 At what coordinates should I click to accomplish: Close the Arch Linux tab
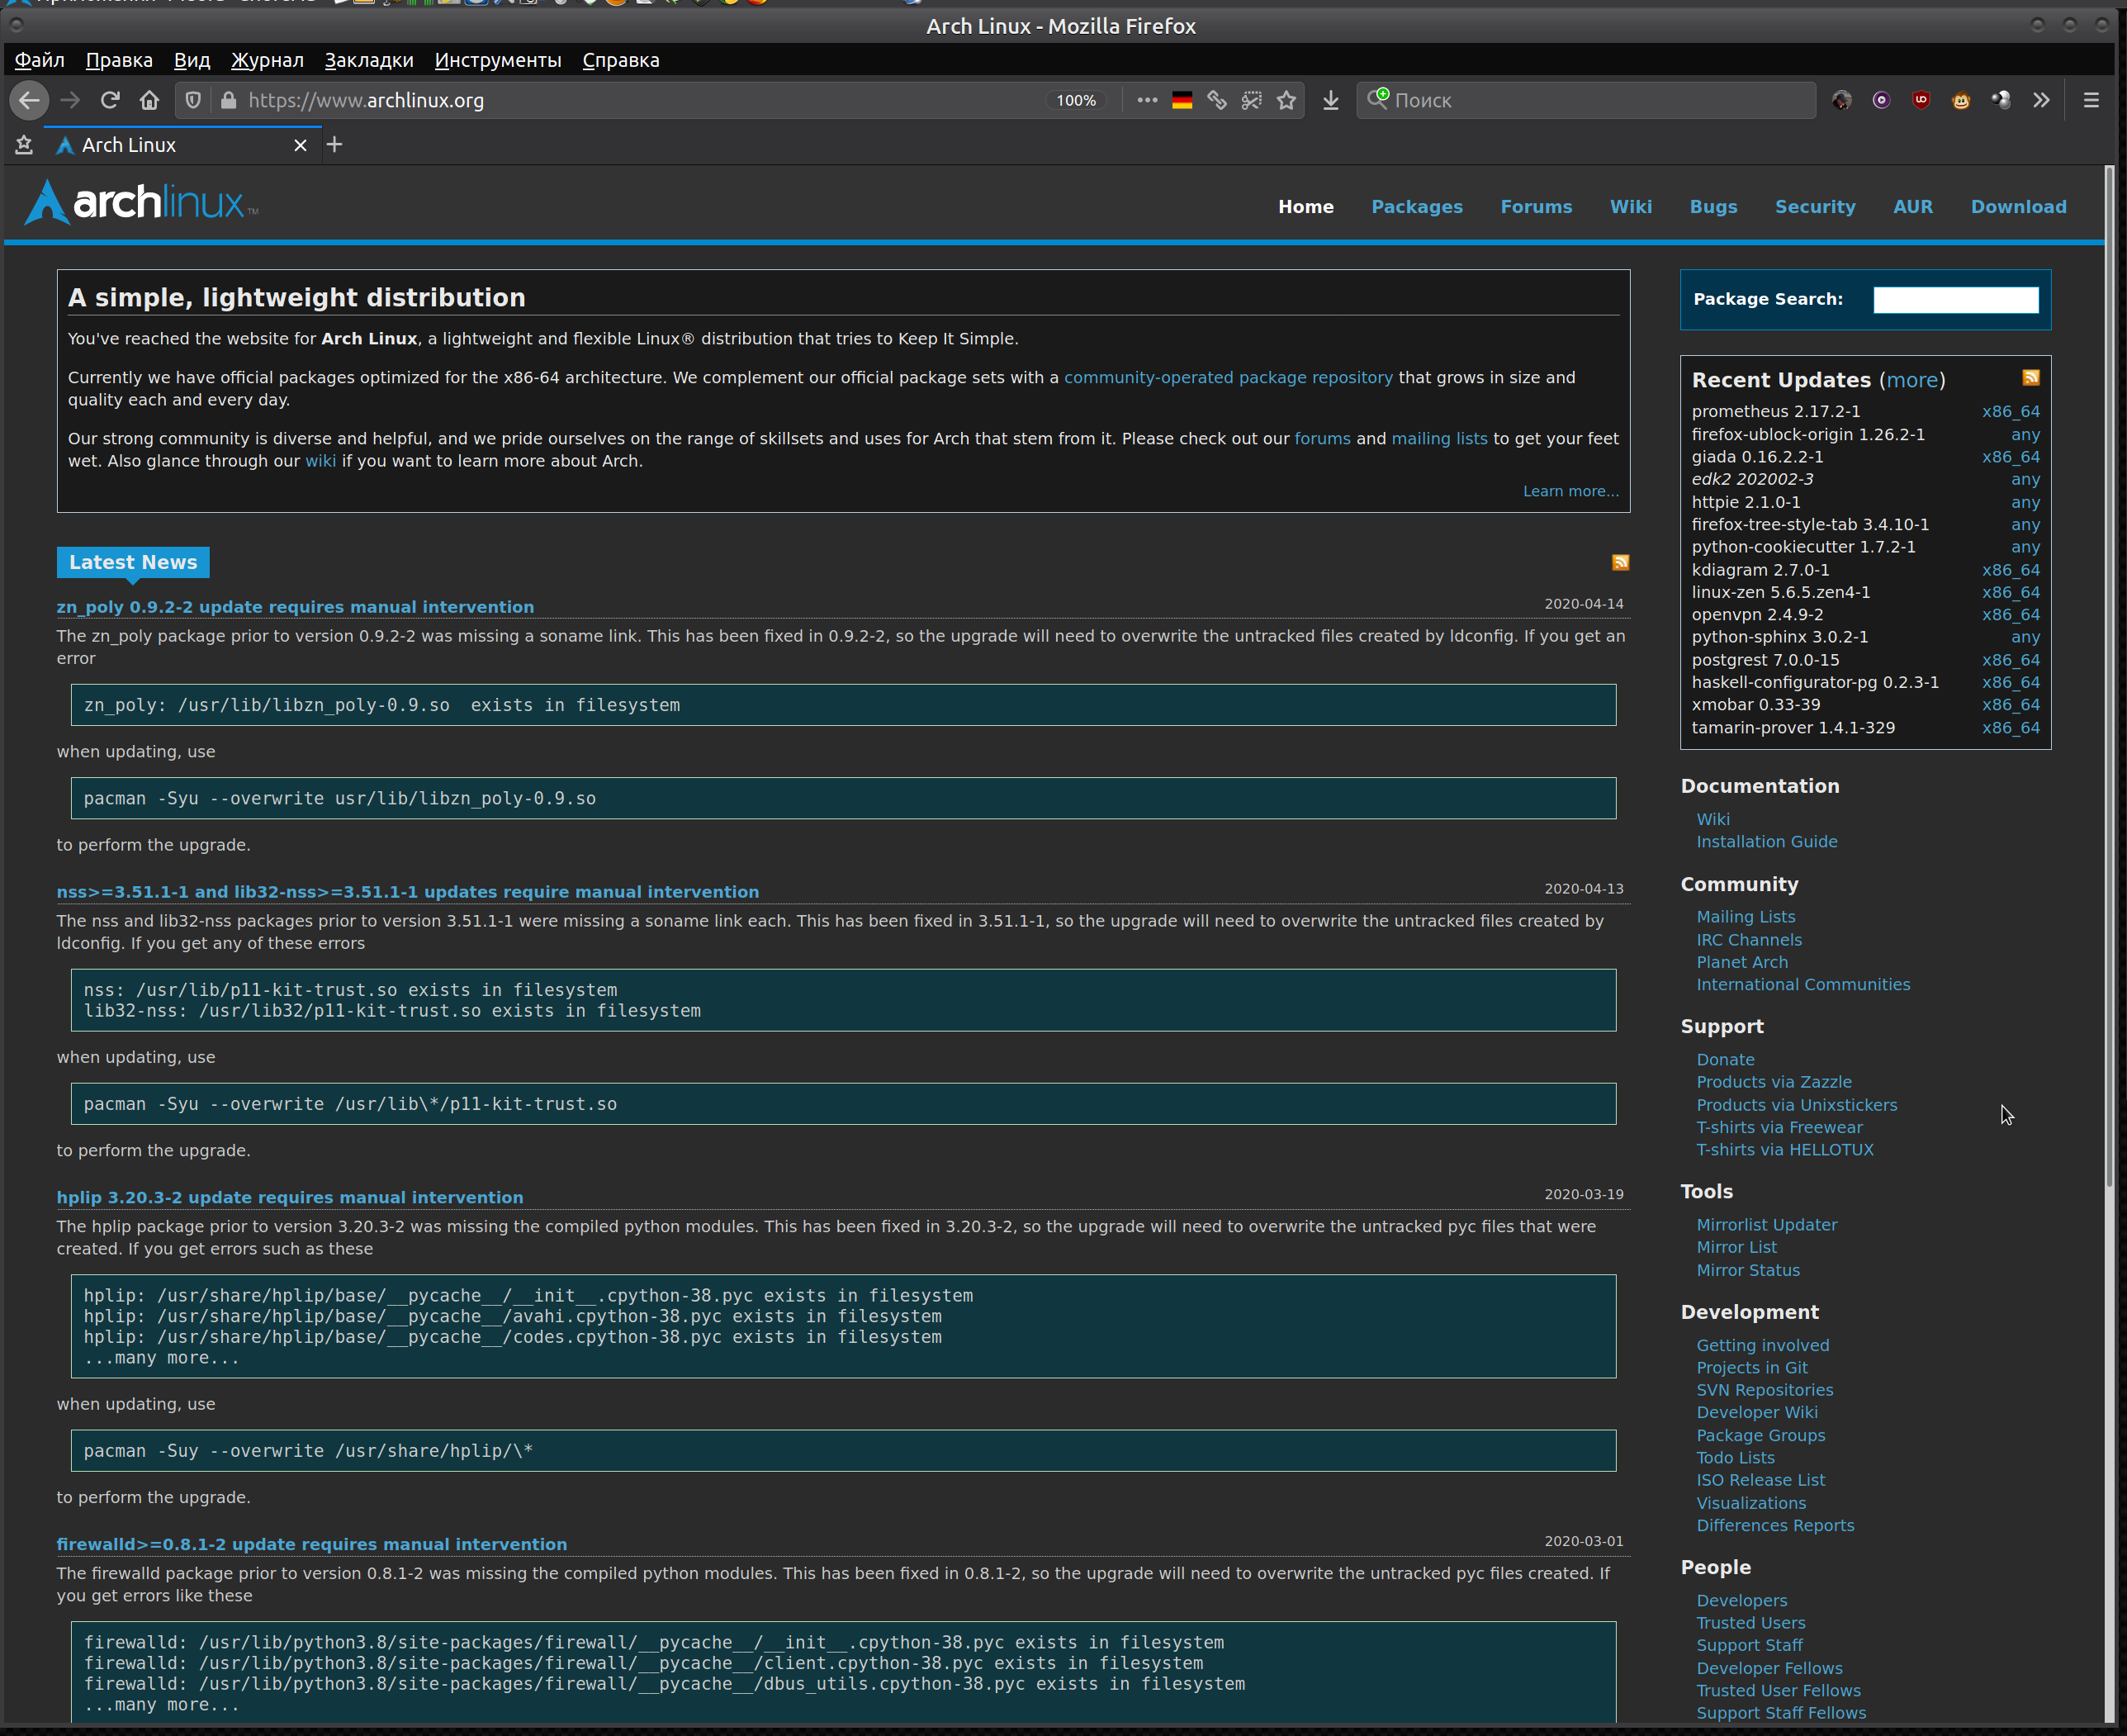(301, 145)
